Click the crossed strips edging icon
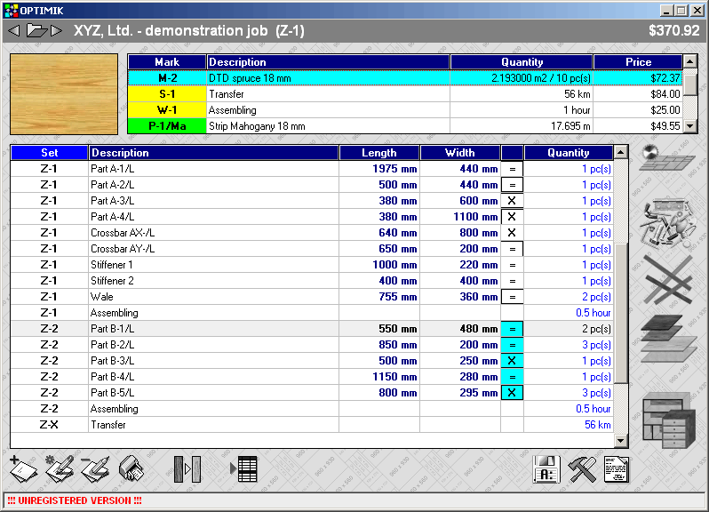The height and width of the screenshot is (512, 709). coord(667,280)
